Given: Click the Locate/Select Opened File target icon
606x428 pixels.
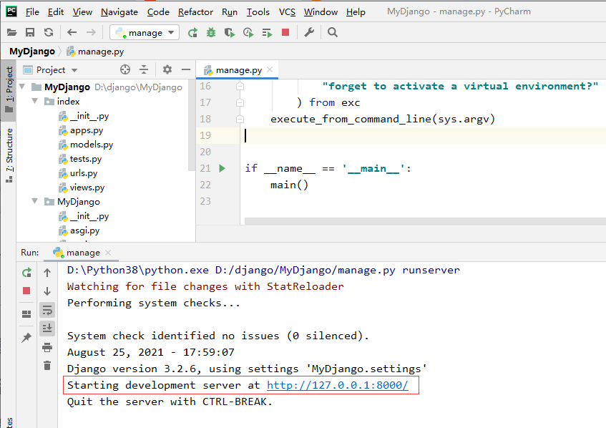Looking at the screenshot, I should (x=124, y=69).
